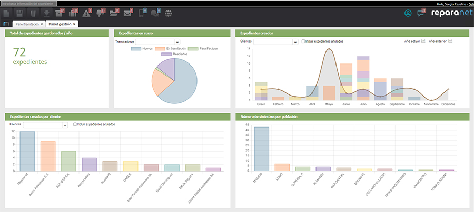Open Clientes dropdown in Expedientes creados por cliente

(x=65, y=125)
